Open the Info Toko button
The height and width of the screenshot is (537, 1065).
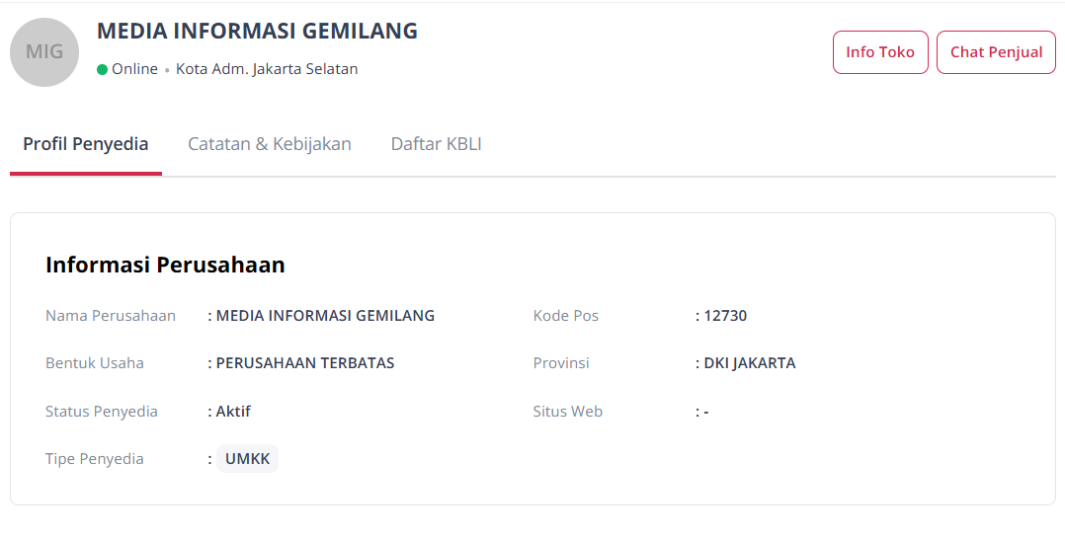click(x=880, y=52)
